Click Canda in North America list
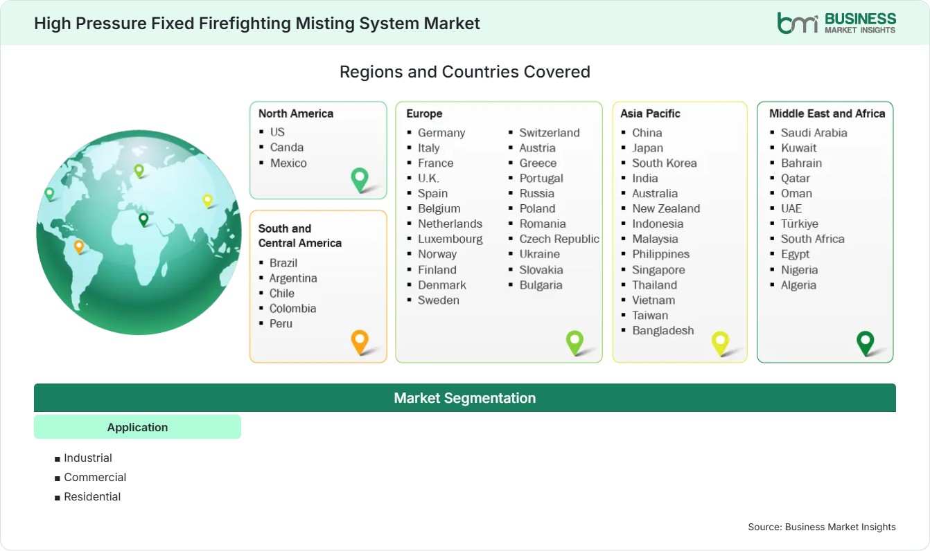 (287, 147)
